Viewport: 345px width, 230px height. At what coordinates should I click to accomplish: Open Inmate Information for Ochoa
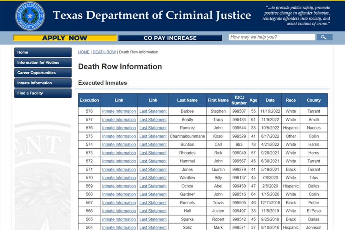point(119,186)
